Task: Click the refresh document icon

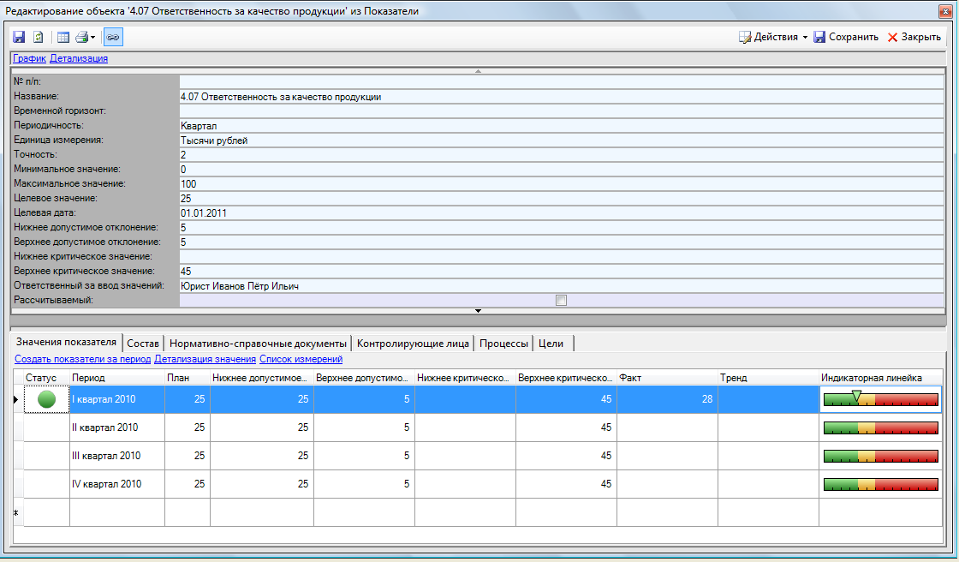Action: [x=38, y=38]
